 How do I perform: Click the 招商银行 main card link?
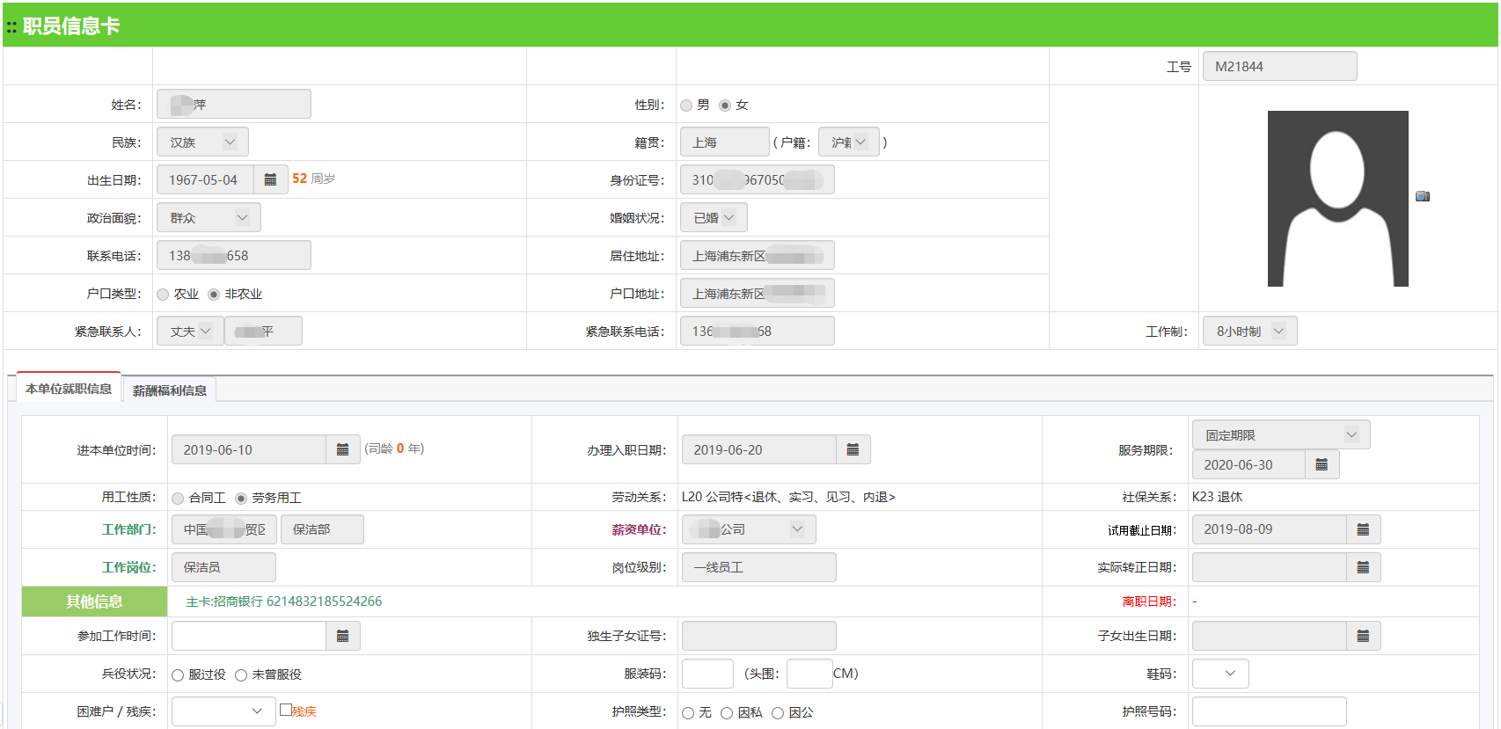coord(283,601)
